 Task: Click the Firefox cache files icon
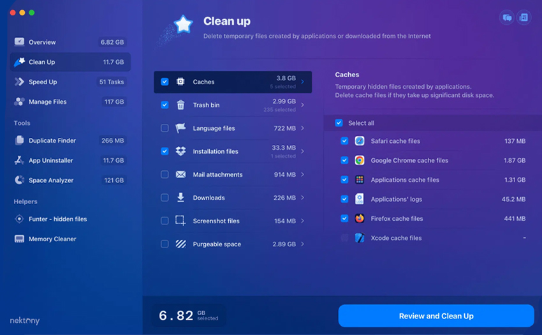tap(360, 218)
